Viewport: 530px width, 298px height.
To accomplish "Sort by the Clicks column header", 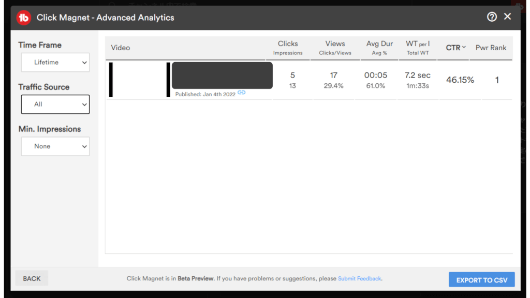I will click(288, 44).
